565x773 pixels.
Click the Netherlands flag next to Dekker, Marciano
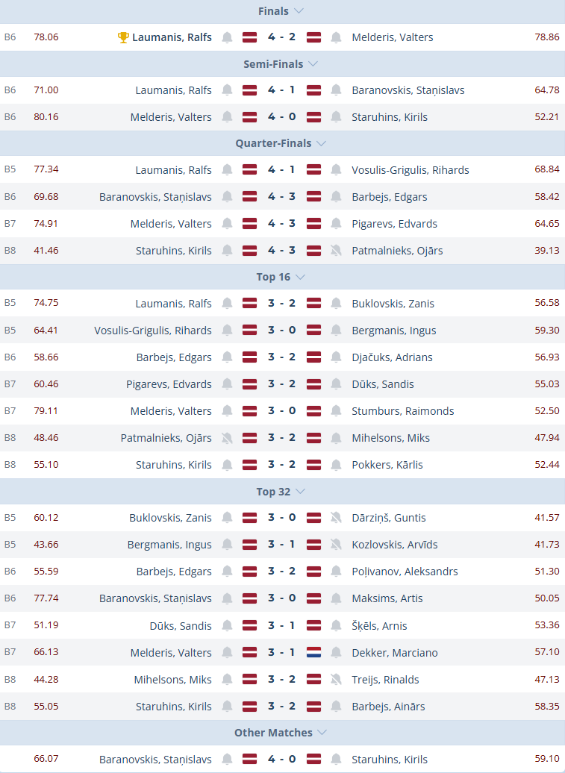[314, 653]
